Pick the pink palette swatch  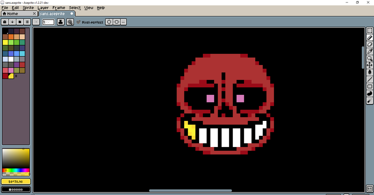[x=11, y=70]
